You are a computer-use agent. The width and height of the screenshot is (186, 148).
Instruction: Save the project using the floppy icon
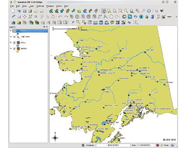tap(24, 11)
